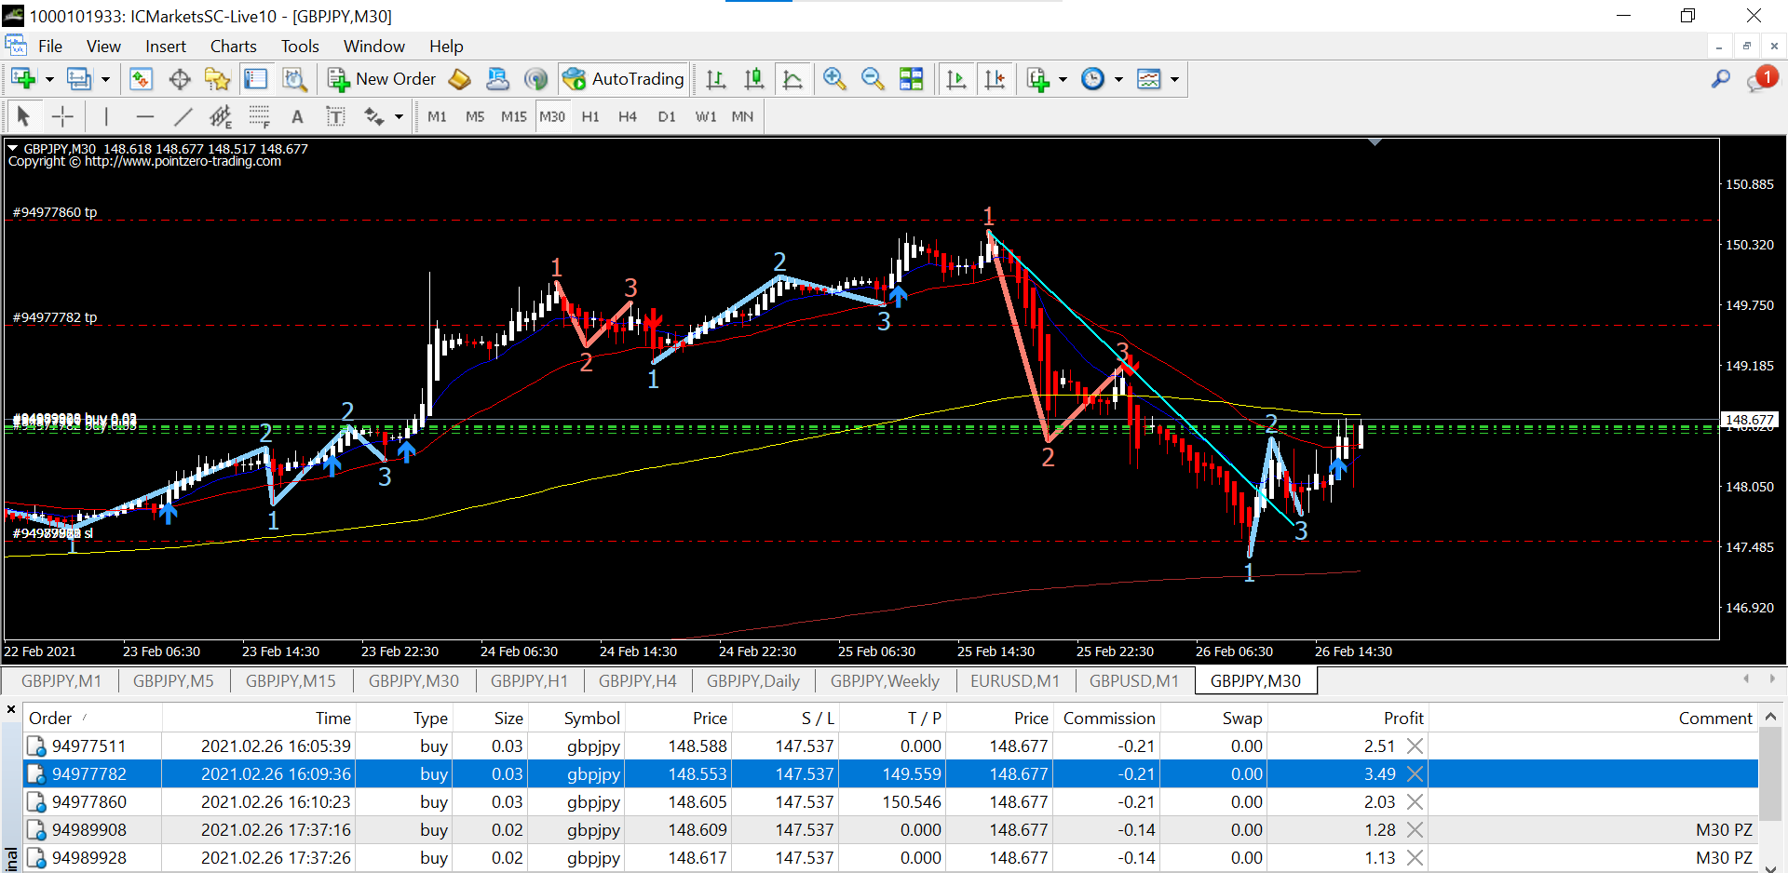
Task: Zoom out on the chart
Action: (x=873, y=79)
